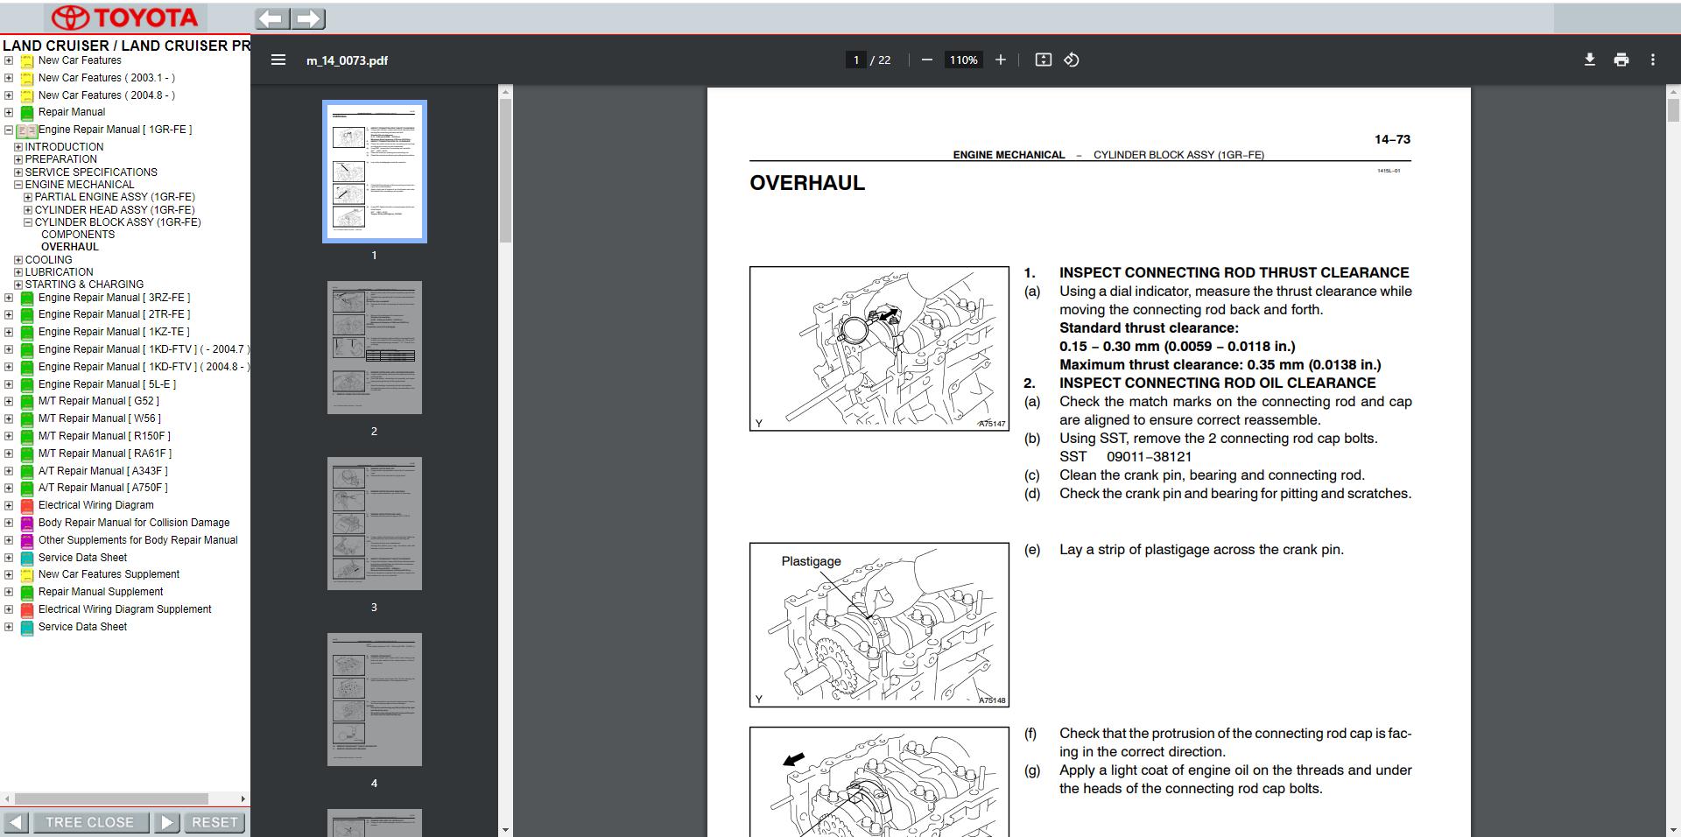Expand the SERVICE SPECIFICATIONS section
Viewport: 1681px width, 837px height.
click(x=18, y=172)
